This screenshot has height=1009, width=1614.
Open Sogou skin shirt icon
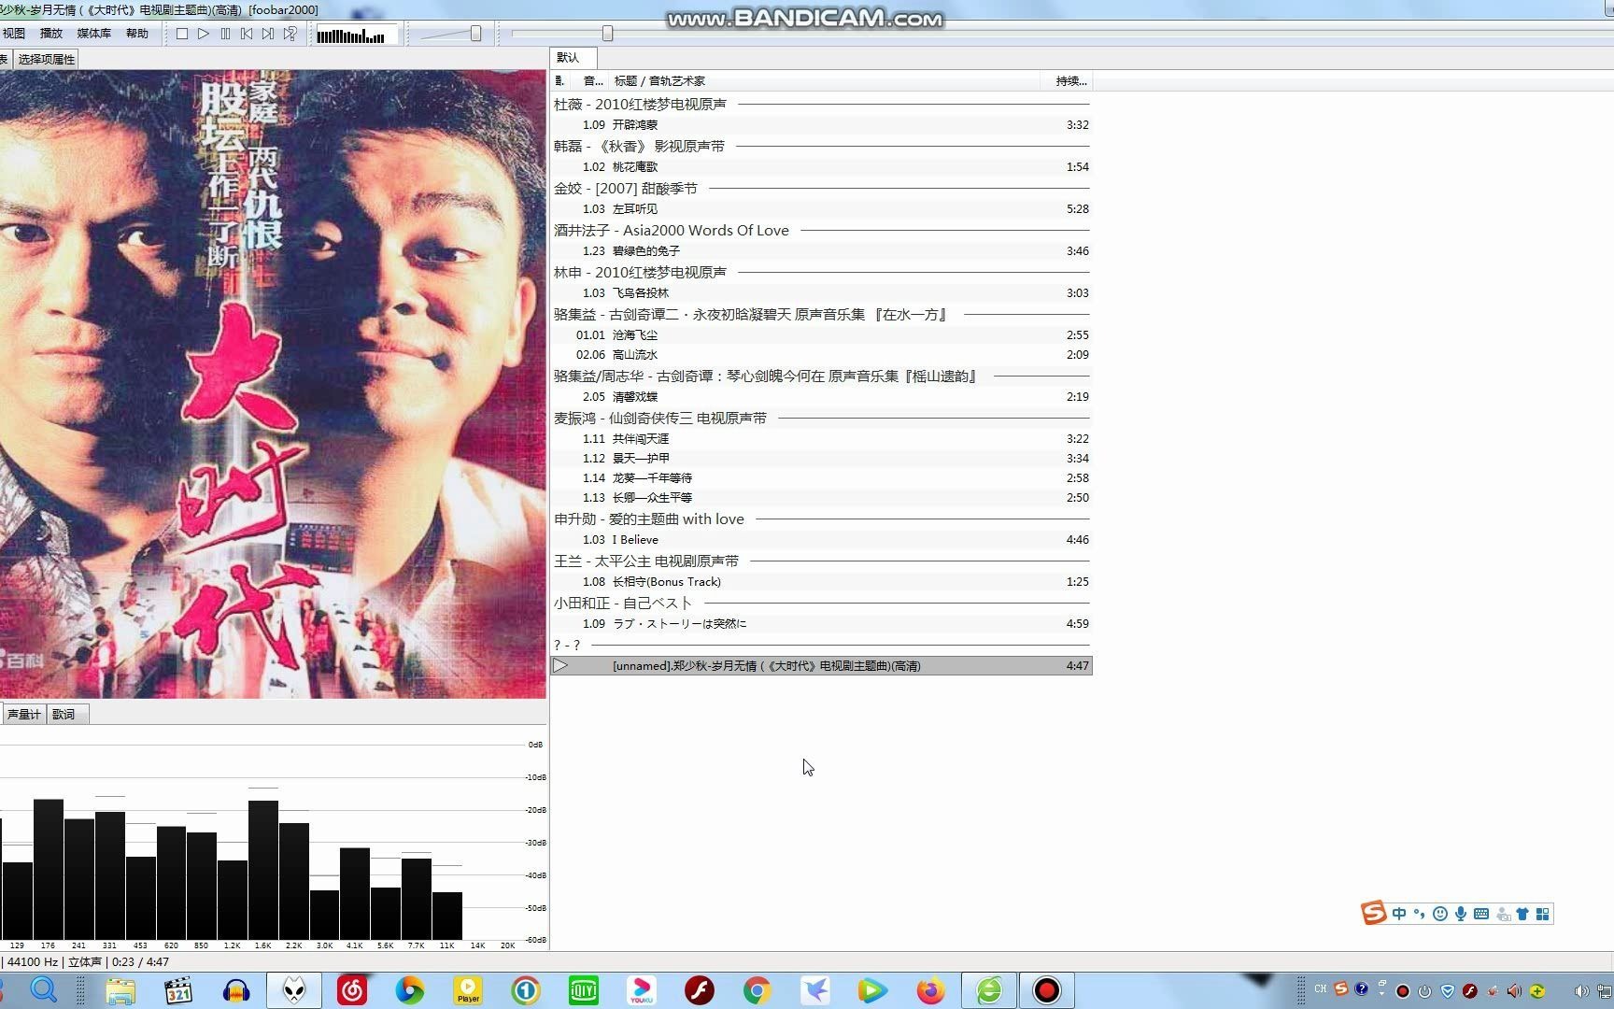click(1522, 914)
